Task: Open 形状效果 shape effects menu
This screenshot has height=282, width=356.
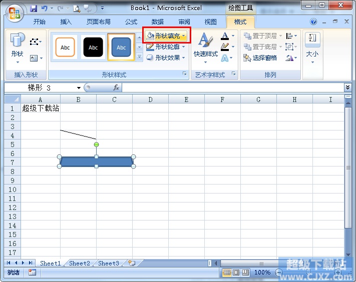Action: tap(166, 57)
